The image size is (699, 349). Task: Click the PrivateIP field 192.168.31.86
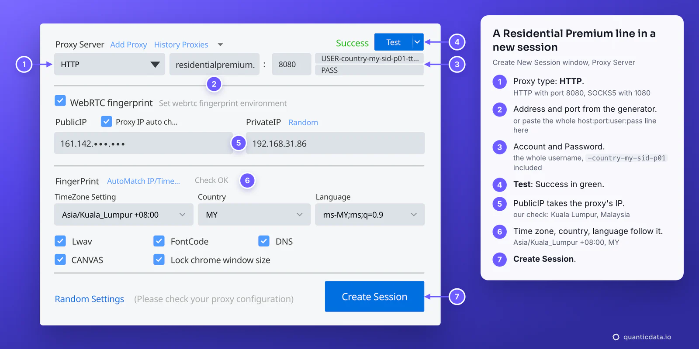[335, 143]
